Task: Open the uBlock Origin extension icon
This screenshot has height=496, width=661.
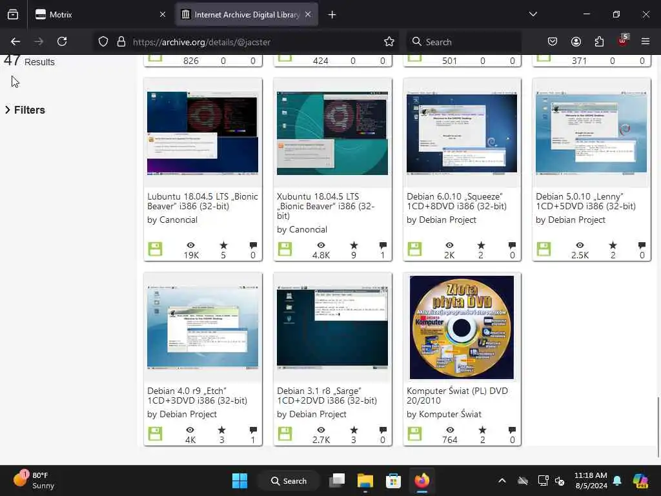Action: point(623,41)
